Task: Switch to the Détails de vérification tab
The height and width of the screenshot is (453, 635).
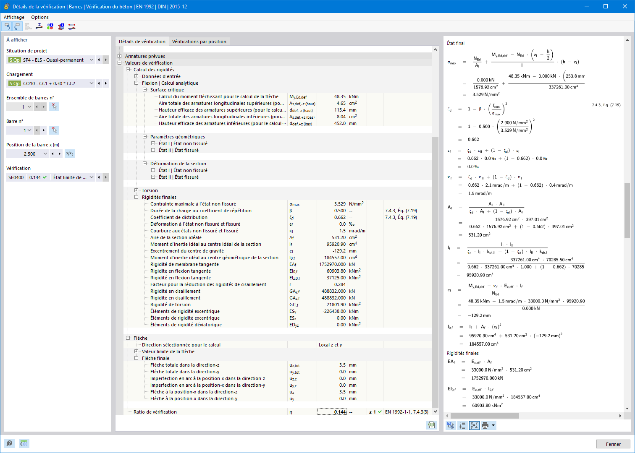Action: coord(142,42)
